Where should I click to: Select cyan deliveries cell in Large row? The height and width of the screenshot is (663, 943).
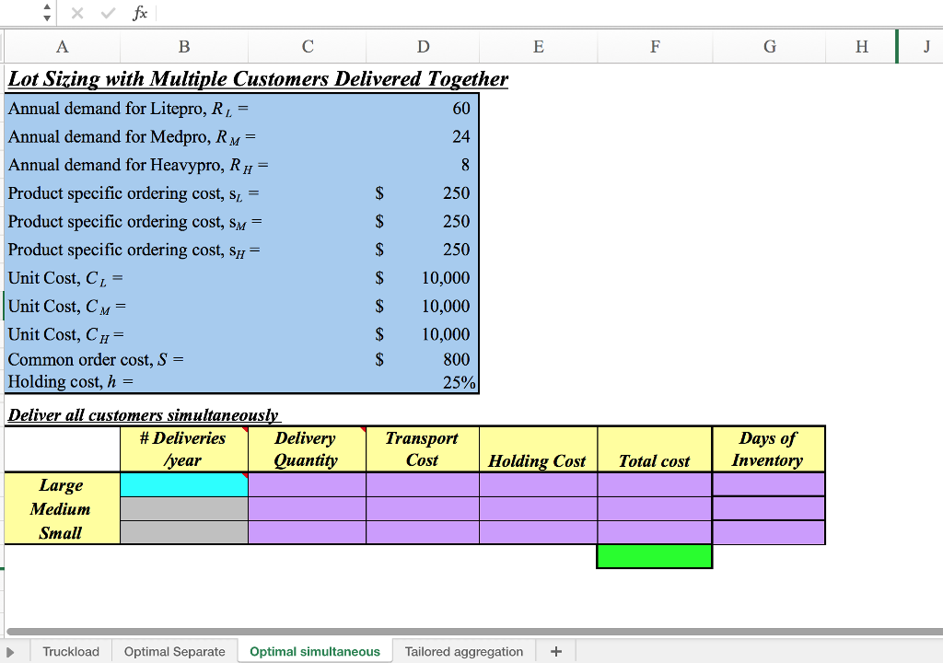coord(184,485)
